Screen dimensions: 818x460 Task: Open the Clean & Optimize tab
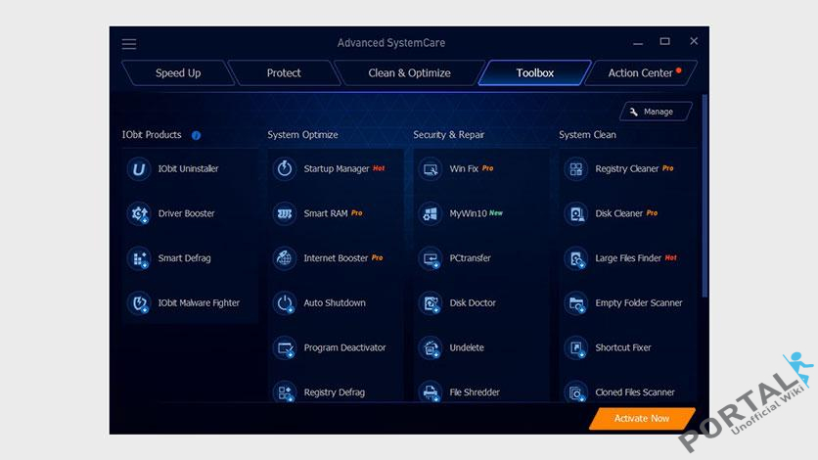tap(409, 73)
